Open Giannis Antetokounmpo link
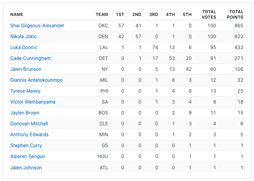This screenshot has width=254, height=181. pos(37,80)
